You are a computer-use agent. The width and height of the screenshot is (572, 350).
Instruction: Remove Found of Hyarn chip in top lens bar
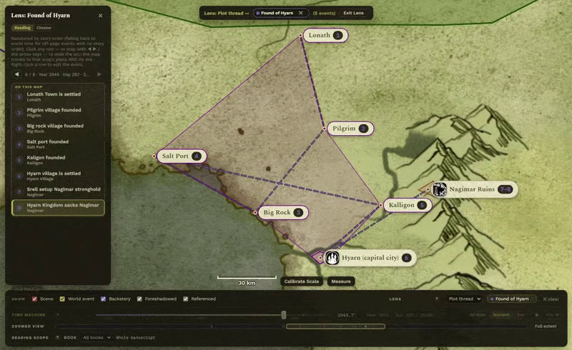tap(300, 13)
